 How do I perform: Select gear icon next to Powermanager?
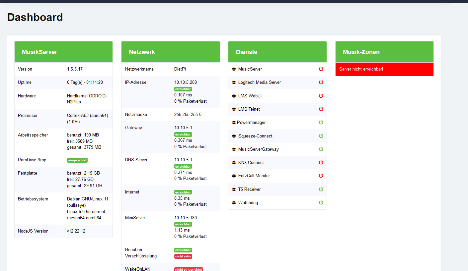(234, 123)
